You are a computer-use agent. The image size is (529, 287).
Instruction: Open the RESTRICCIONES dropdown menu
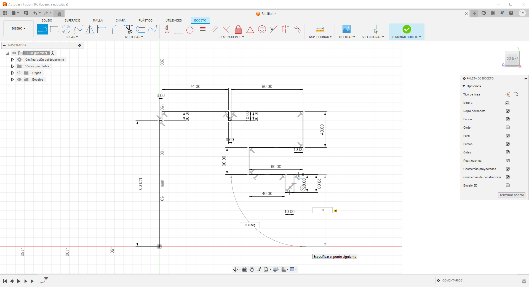tap(231, 37)
